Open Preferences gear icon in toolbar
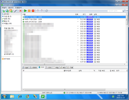Screen dimensions: 129x100 pyautogui.click(x=46, y=11)
